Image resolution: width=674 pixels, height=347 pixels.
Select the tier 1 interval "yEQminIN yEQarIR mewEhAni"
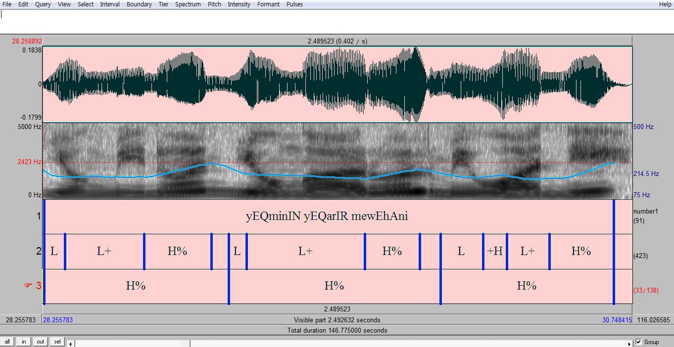click(x=327, y=217)
